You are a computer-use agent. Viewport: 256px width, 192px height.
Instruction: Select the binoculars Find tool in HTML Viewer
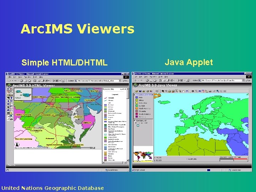[8, 110]
